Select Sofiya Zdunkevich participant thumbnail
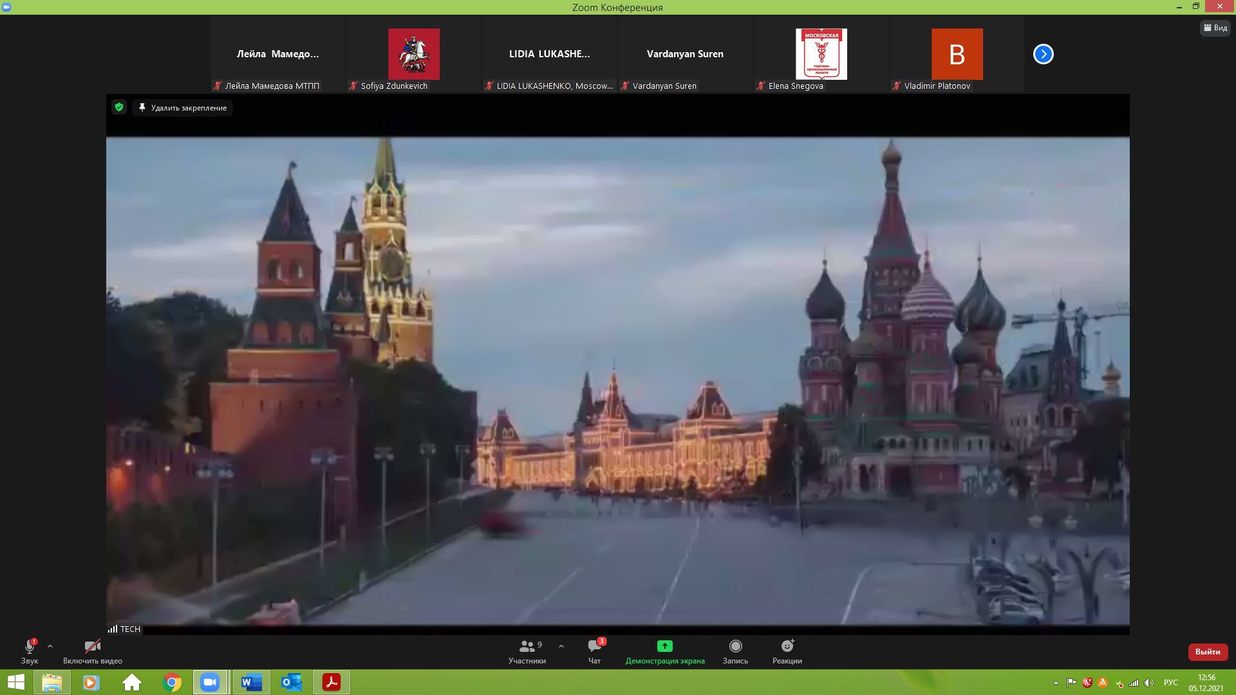1236x695 pixels. (413, 55)
